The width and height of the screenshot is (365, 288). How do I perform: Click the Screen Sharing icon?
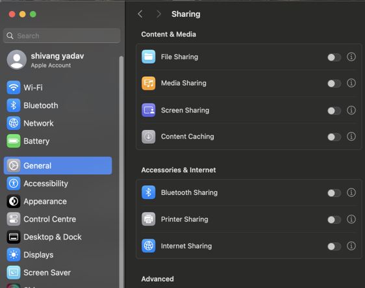tap(148, 110)
